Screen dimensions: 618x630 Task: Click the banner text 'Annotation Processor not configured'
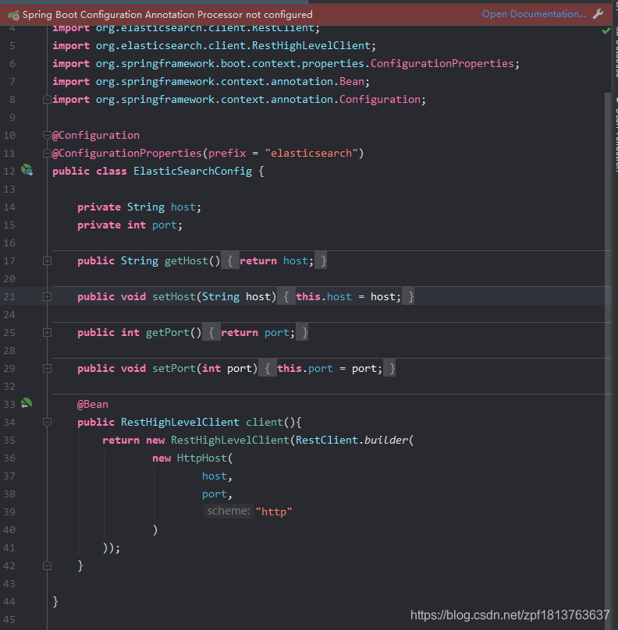click(x=229, y=15)
